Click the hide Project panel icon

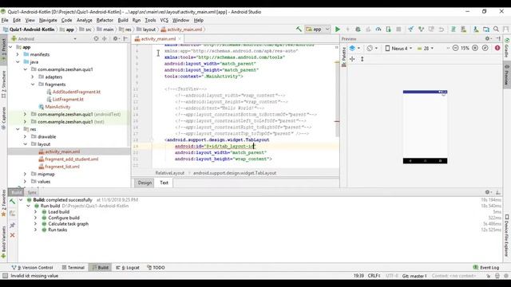tap(125, 38)
